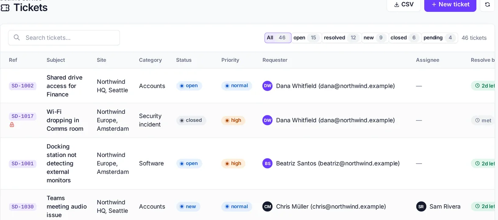Click the Status column header
The image size is (498, 220).
[184, 60]
